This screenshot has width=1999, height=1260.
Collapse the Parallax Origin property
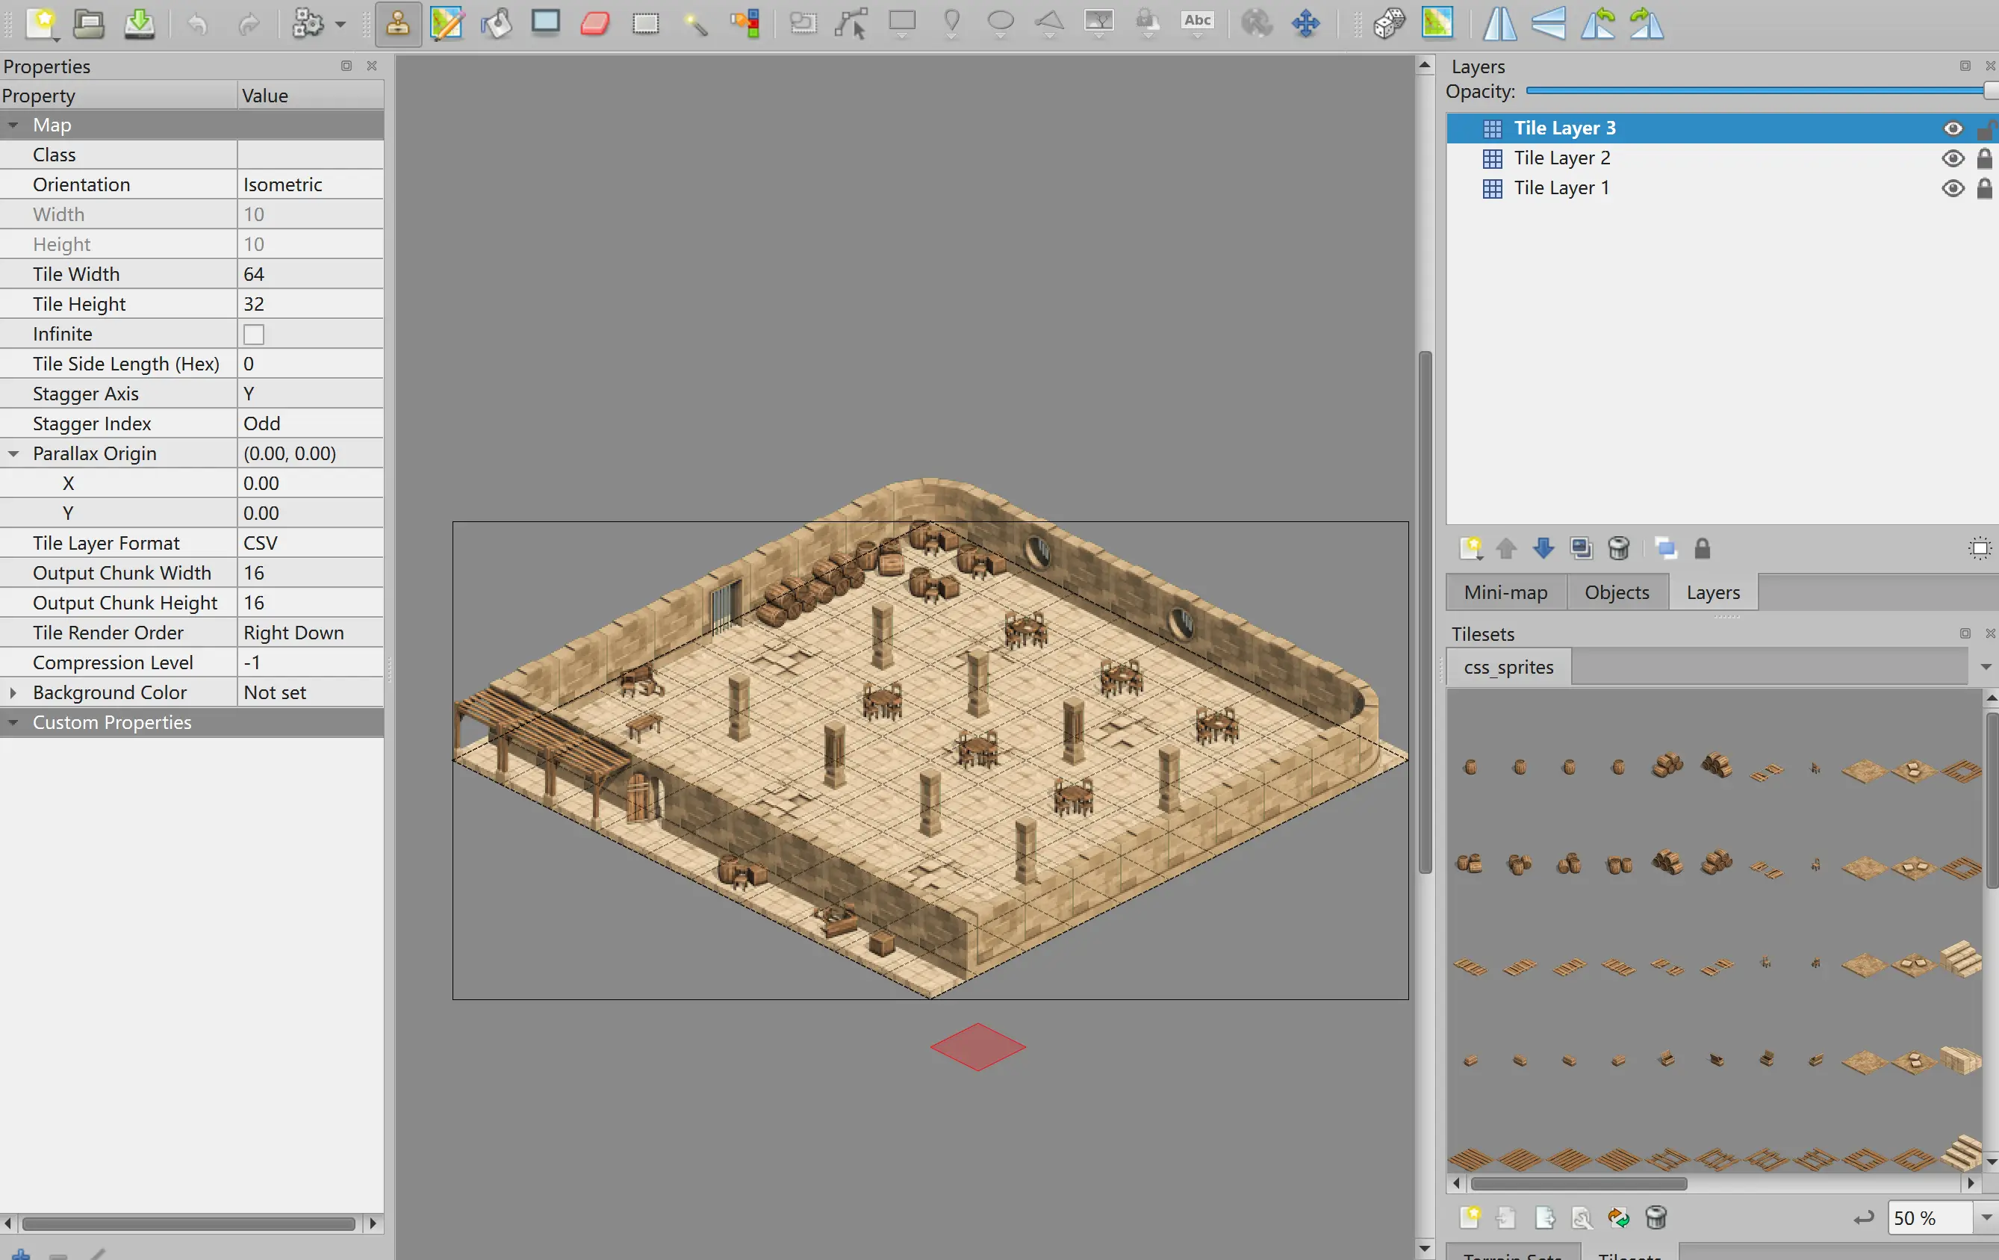pyautogui.click(x=13, y=453)
